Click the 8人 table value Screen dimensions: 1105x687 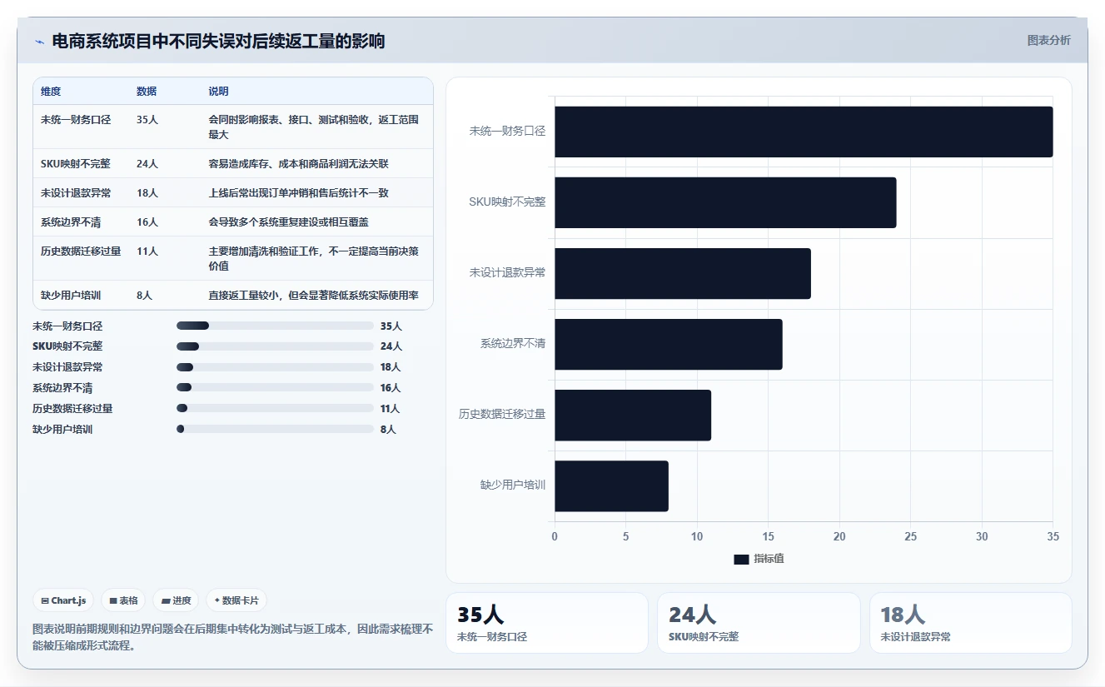pos(145,296)
